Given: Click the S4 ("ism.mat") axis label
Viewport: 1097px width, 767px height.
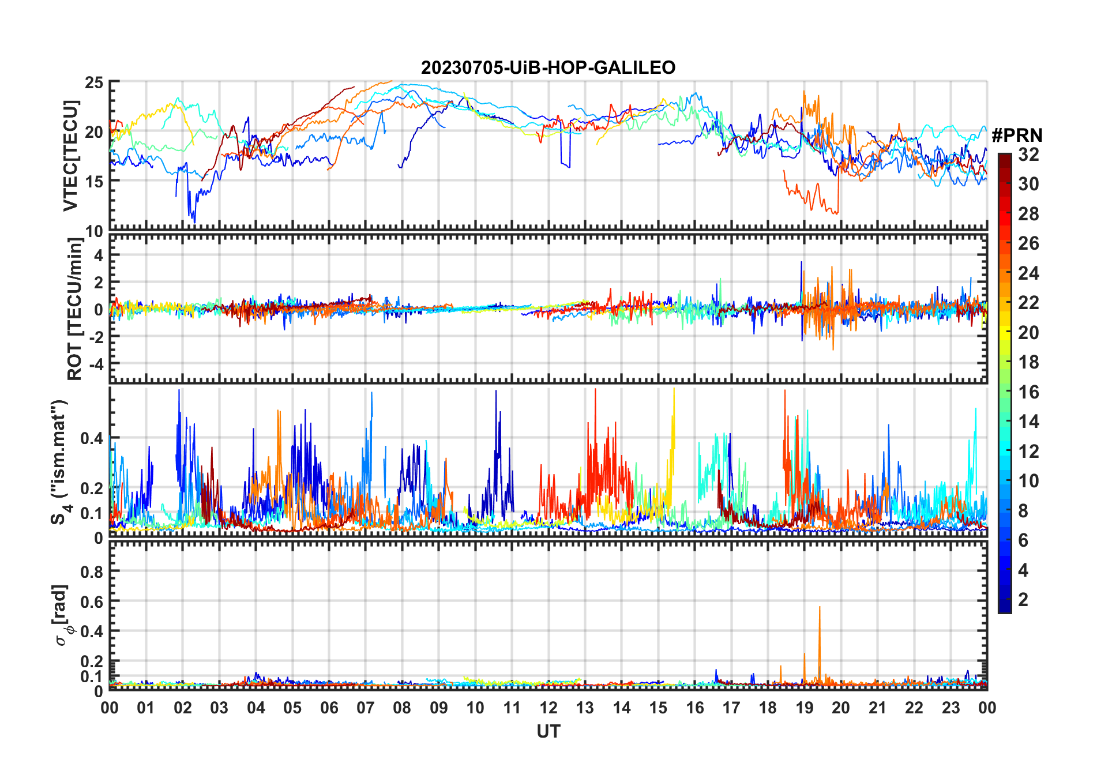Looking at the screenshot, I should pos(60,463).
